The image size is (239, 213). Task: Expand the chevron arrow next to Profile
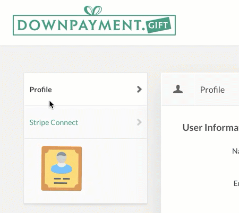[x=139, y=90]
